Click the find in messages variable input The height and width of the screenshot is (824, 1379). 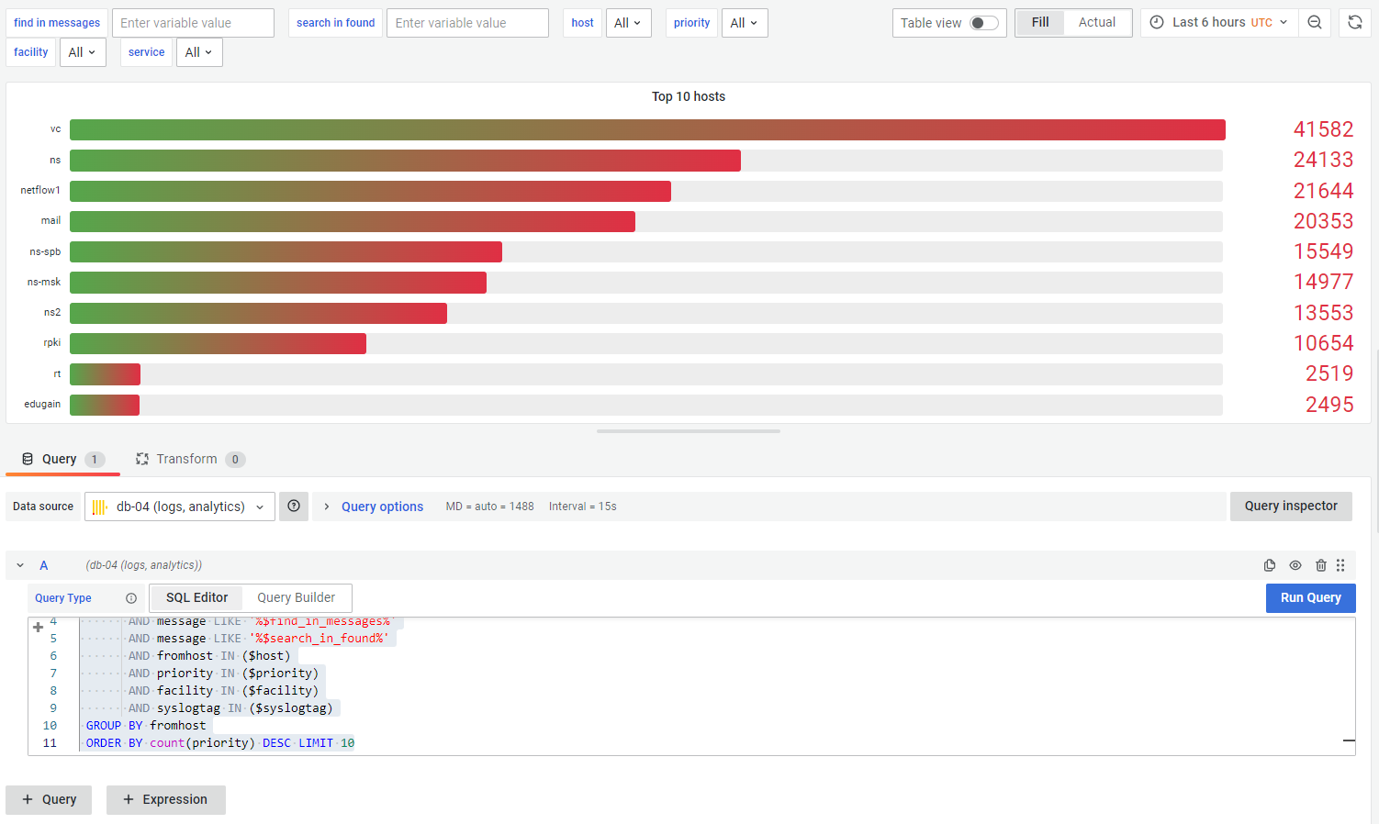193,22
